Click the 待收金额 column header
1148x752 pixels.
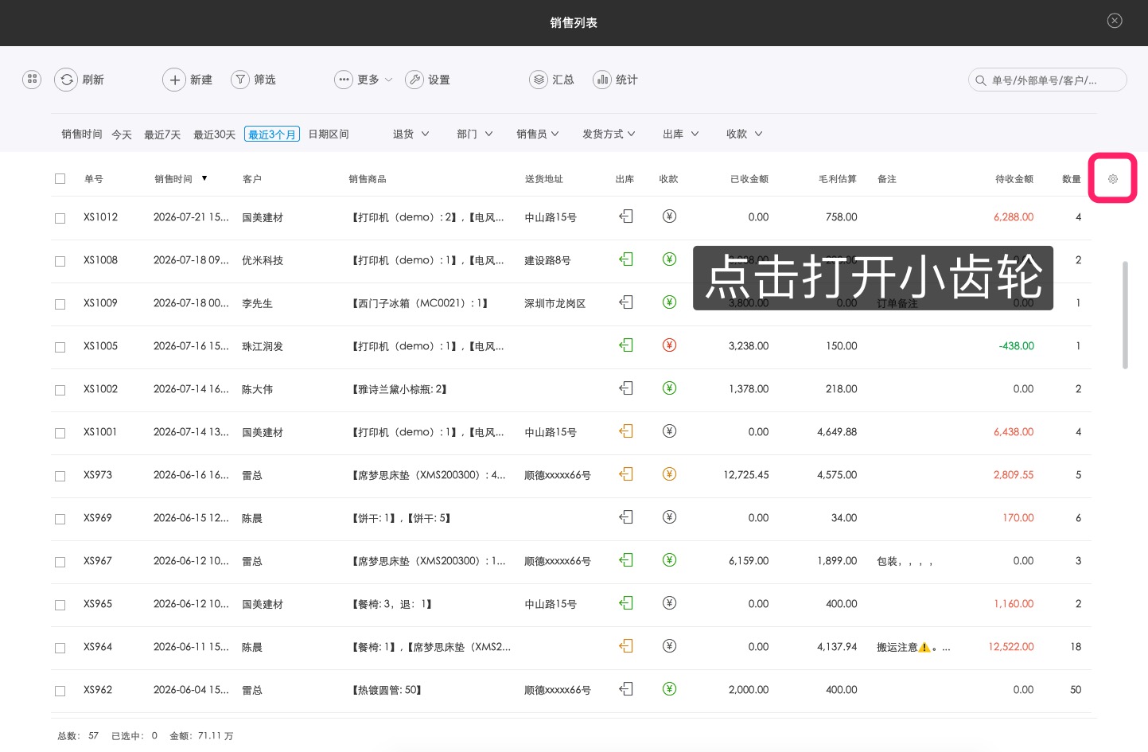(1014, 179)
